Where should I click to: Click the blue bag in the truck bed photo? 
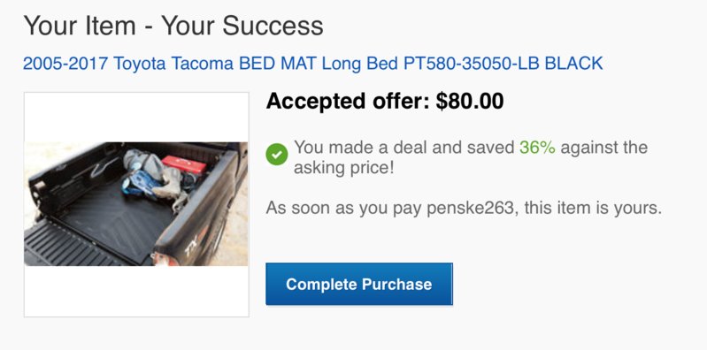[140, 184]
